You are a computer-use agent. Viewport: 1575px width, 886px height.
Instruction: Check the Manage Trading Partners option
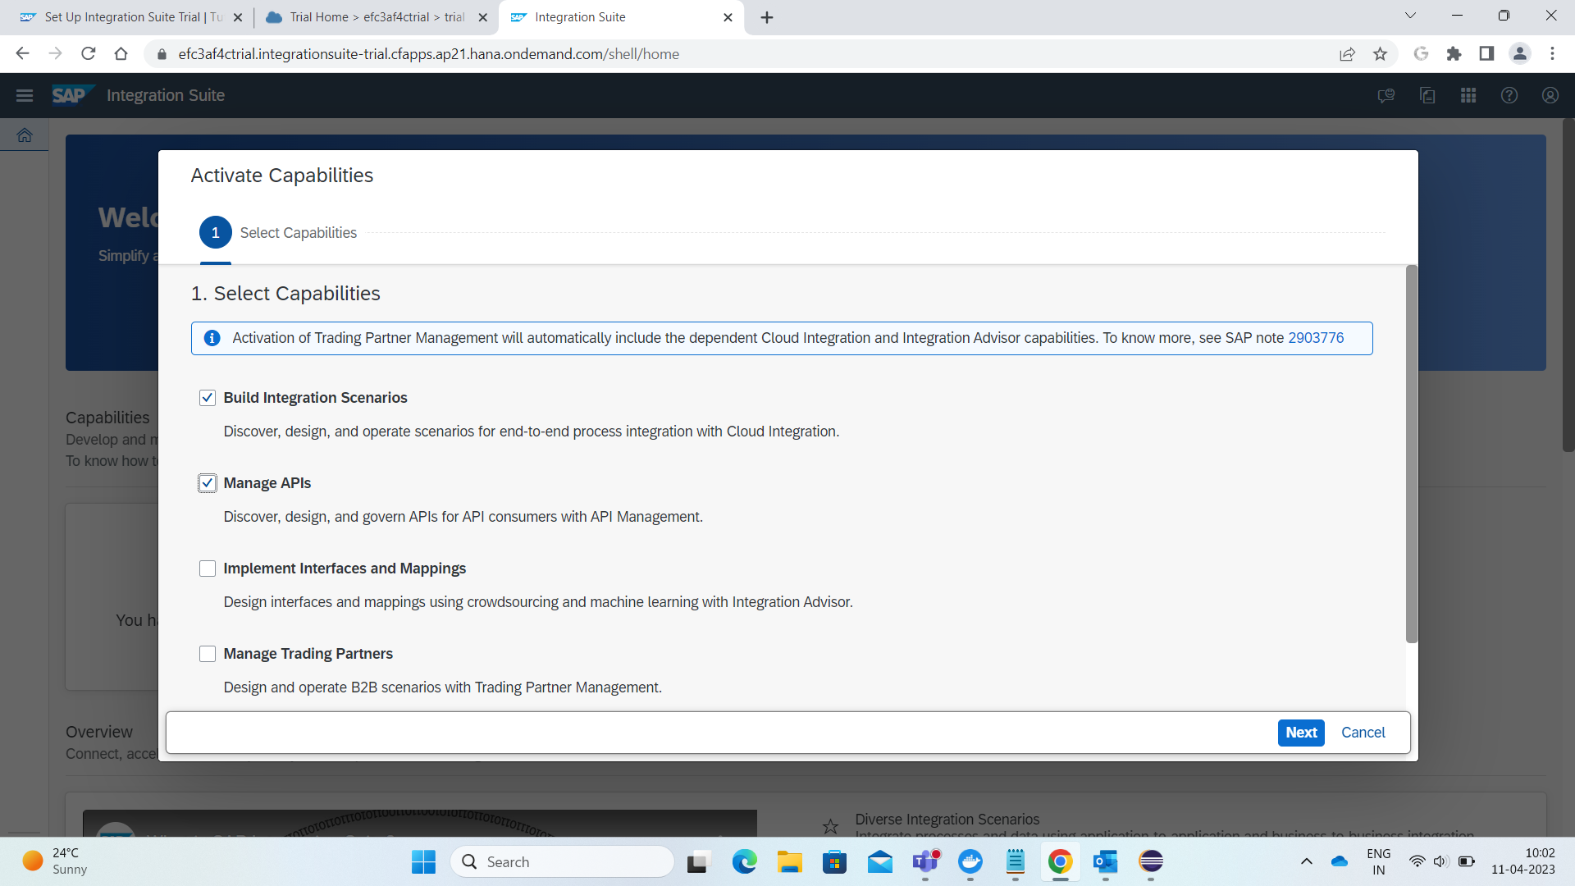click(x=208, y=653)
